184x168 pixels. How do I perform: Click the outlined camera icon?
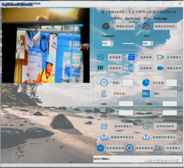click(160, 57)
